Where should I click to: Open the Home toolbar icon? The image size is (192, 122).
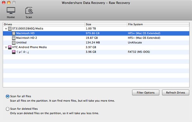click(x=11, y=11)
